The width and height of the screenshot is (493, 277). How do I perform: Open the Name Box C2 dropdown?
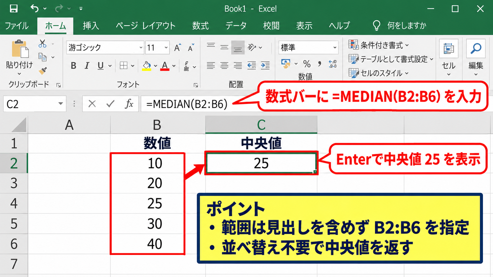[x=60, y=104]
